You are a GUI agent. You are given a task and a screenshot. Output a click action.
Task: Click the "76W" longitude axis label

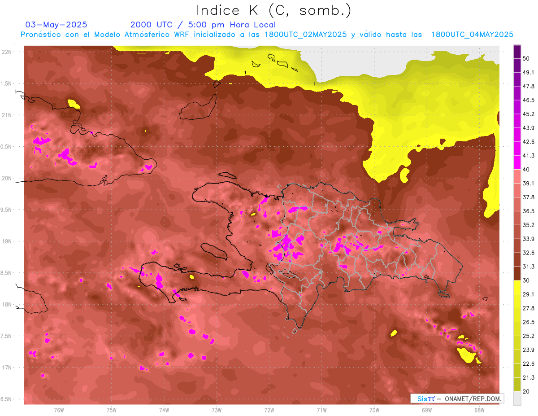(x=59, y=410)
